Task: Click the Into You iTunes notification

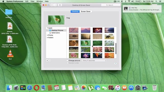Action: pyautogui.click(x=142, y=9)
